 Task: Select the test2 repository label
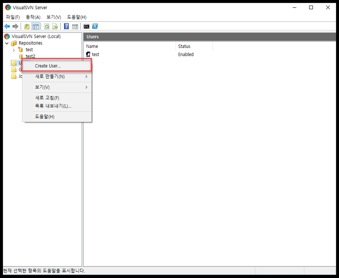coord(31,56)
